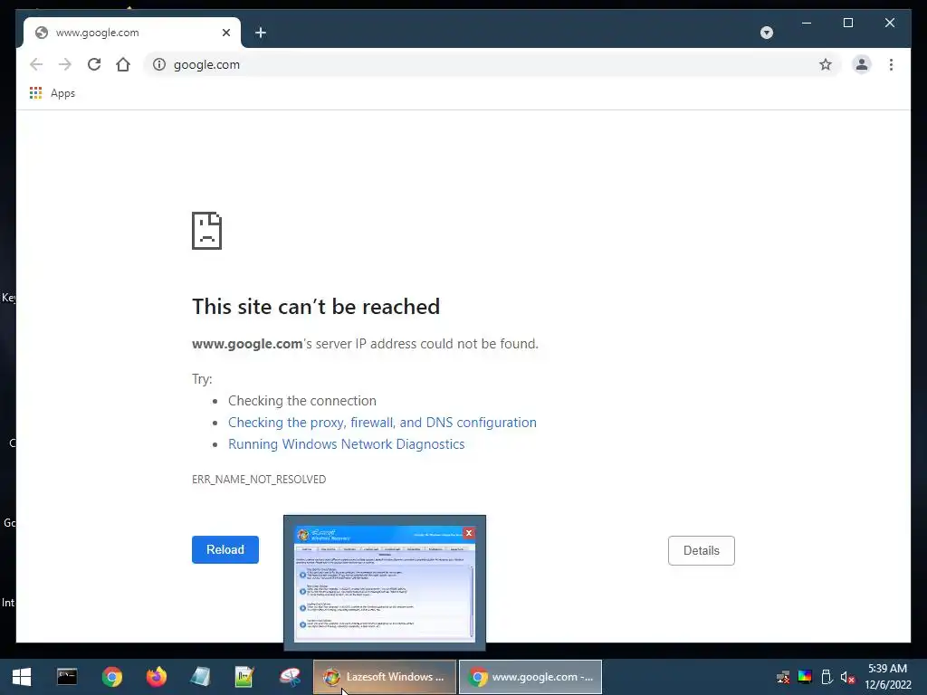This screenshot has height=695, width=927.
Task: Open the notepad-like taskbar icon
Action: pyautogui.click(x=200, y=677)
